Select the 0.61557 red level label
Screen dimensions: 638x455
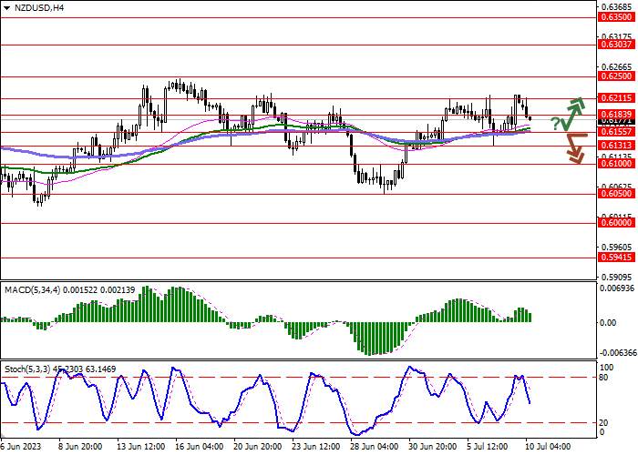click(x=616, y=132)
